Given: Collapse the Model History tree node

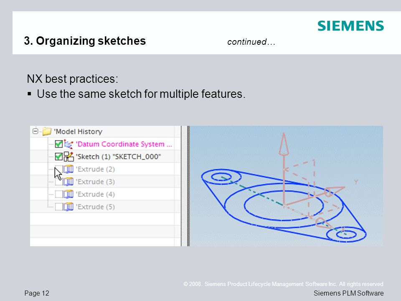Looking at the screenshot, I should coord(35,131).
